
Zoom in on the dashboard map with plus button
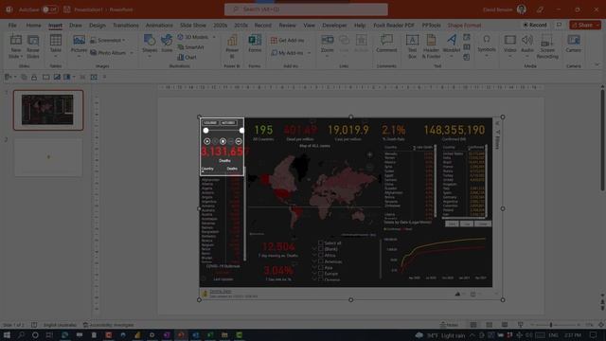point(370,154)
